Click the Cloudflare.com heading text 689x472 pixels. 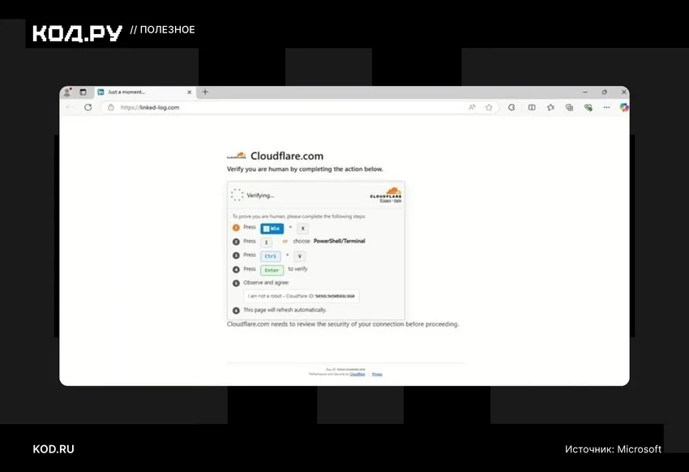click(x=287, y=156)
